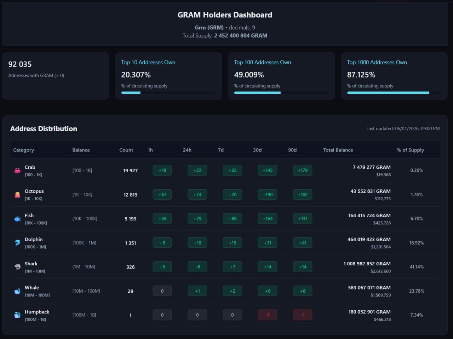453x339 pixels.
Task: Select the Shark row's +7 7d badge
Action: (233, 267)
